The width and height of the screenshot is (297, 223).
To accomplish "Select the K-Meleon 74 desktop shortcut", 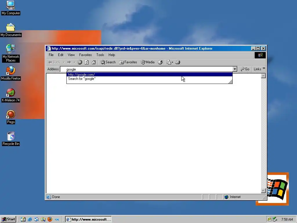I will coord(11,95).
